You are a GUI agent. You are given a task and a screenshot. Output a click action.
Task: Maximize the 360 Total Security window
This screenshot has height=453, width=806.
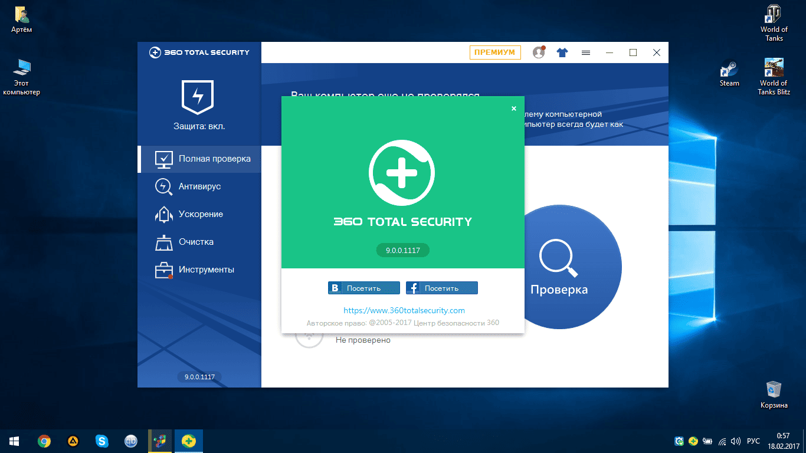633,52
